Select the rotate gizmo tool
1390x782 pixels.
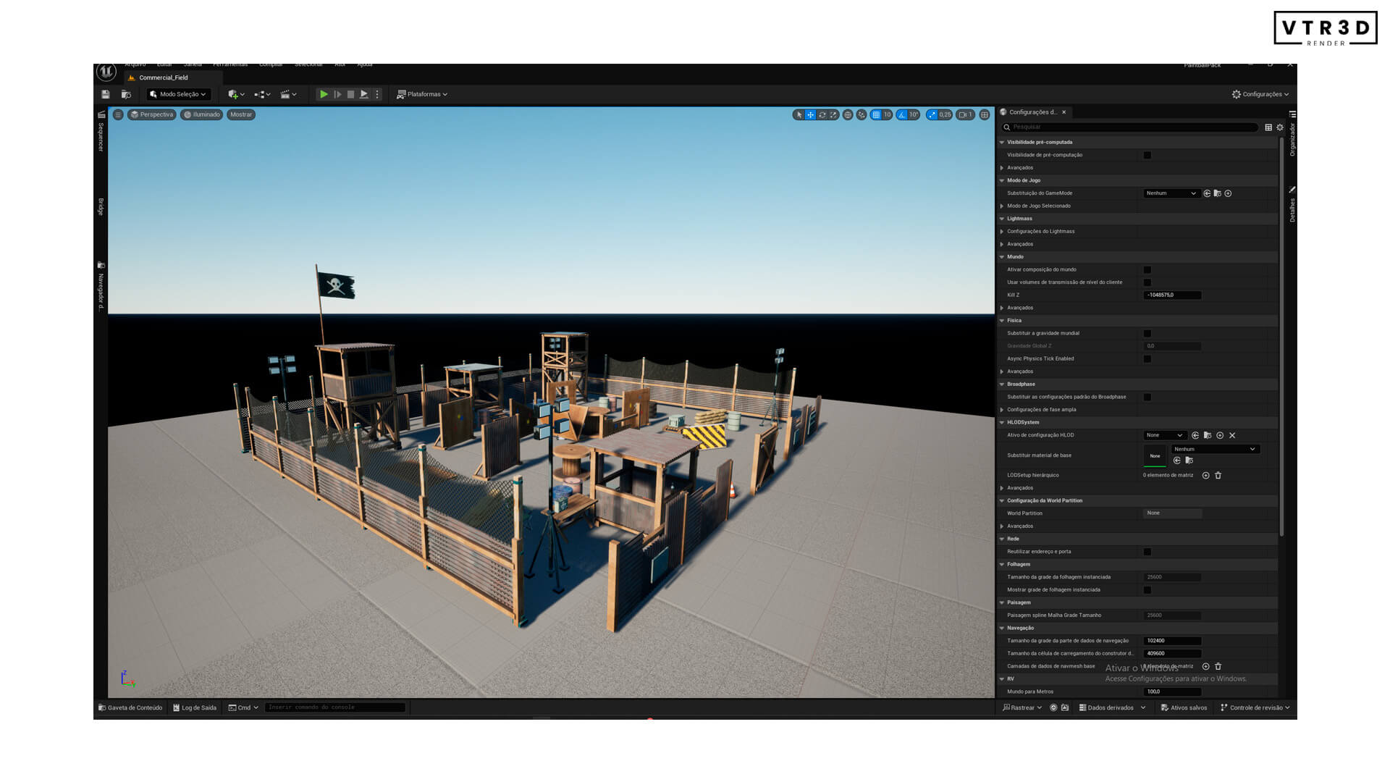point(822,114)
